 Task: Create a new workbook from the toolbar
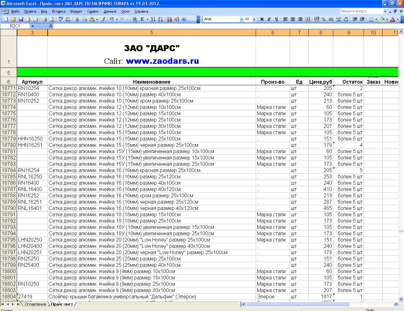tap(6, 19)
